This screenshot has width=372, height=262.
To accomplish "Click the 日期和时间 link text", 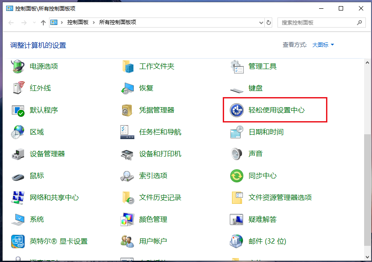I will [266, 132].
